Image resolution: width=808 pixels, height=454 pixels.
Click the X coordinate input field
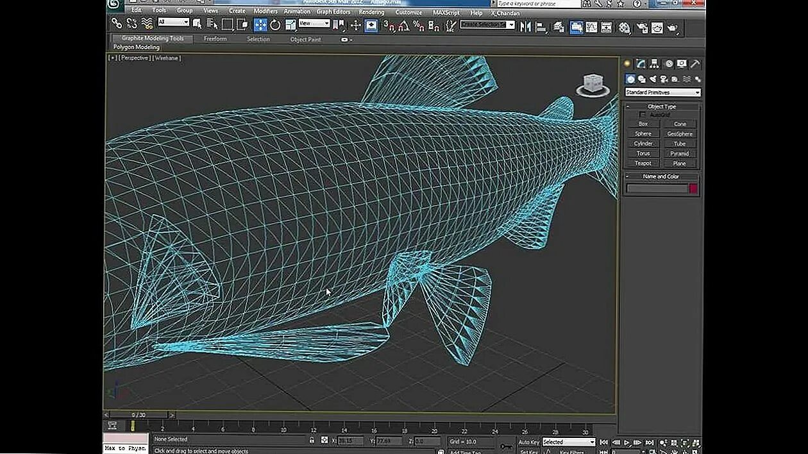tap(351, 441)
